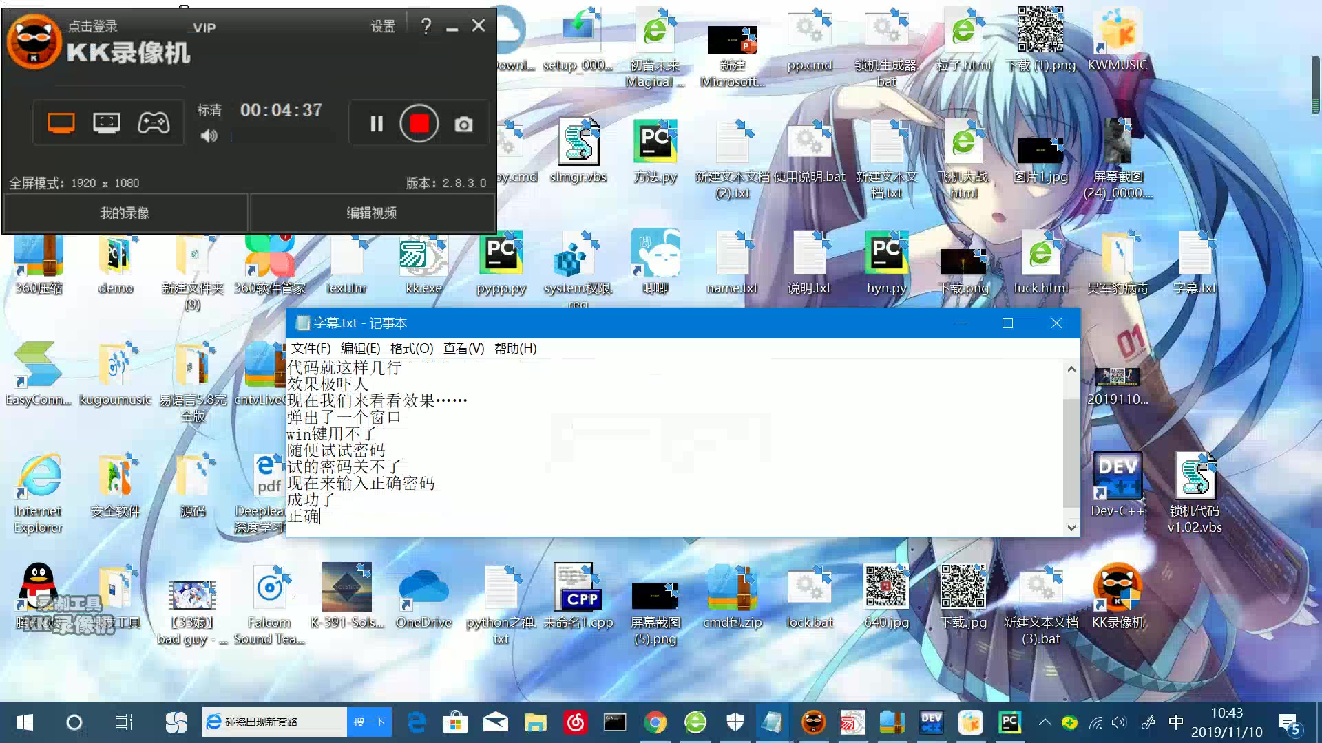Select full screen recording mode icon
The height and width of the screenshot is (743, 1322).
(61, 124)
